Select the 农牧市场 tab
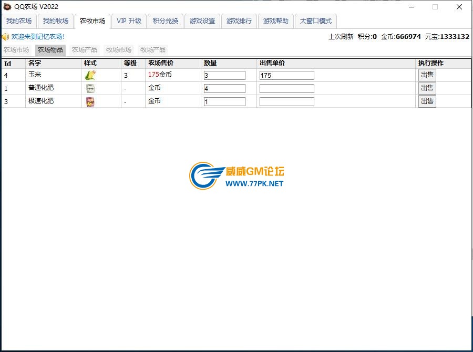This screenshot has height=352, width=473. (x=92, y=21)
